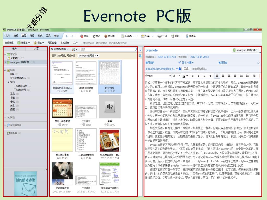The image size is (267, 200).
Task: Switch to the 共享 tab
Action: pos(36,49)
